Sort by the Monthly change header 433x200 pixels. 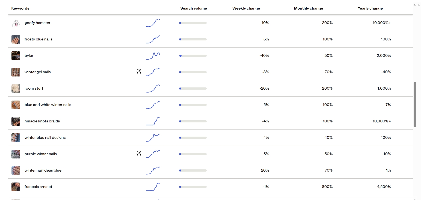pos(308,8)
